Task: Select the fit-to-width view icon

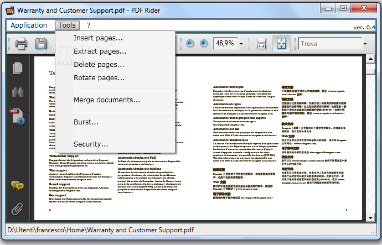Action: 261,44
